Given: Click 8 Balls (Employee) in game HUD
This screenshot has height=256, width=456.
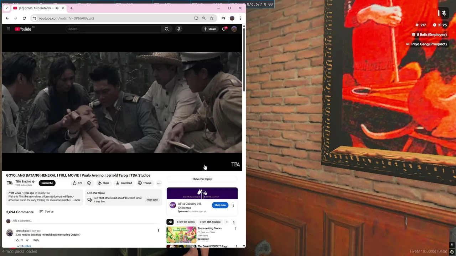Looking at the screenshot, I should click(429, 34).
